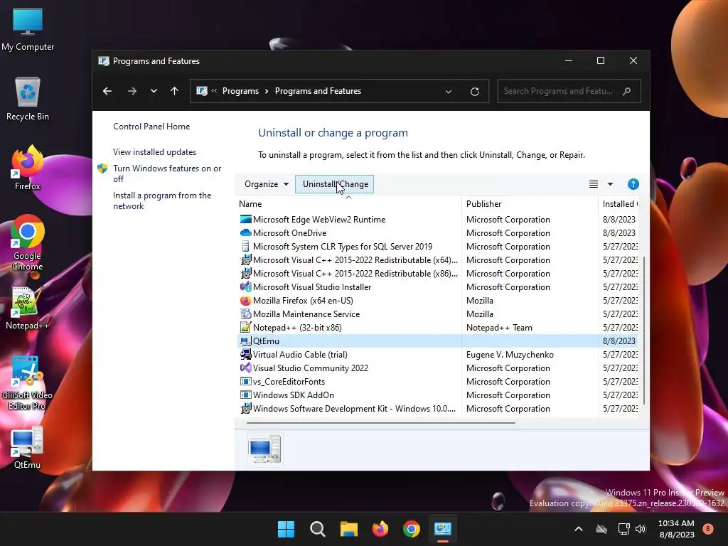
Task: Select the Visual Studio Community 2022 icon
Action: 245,368
